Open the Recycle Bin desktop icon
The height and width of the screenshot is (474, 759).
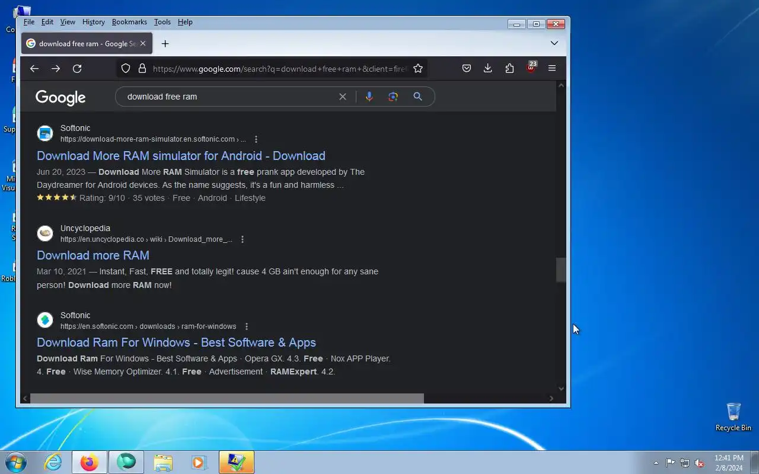tap(734, 417)
